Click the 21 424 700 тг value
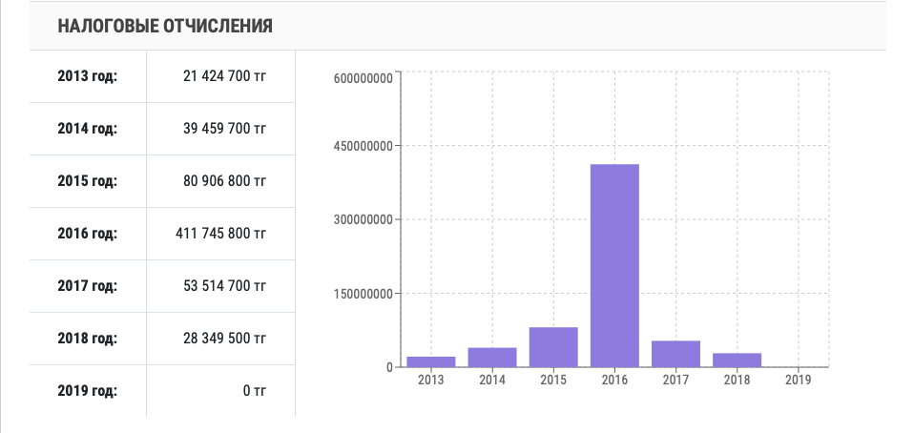Image resolution: width=914 pixels, height=433 pixels. (x=224, y=76)
